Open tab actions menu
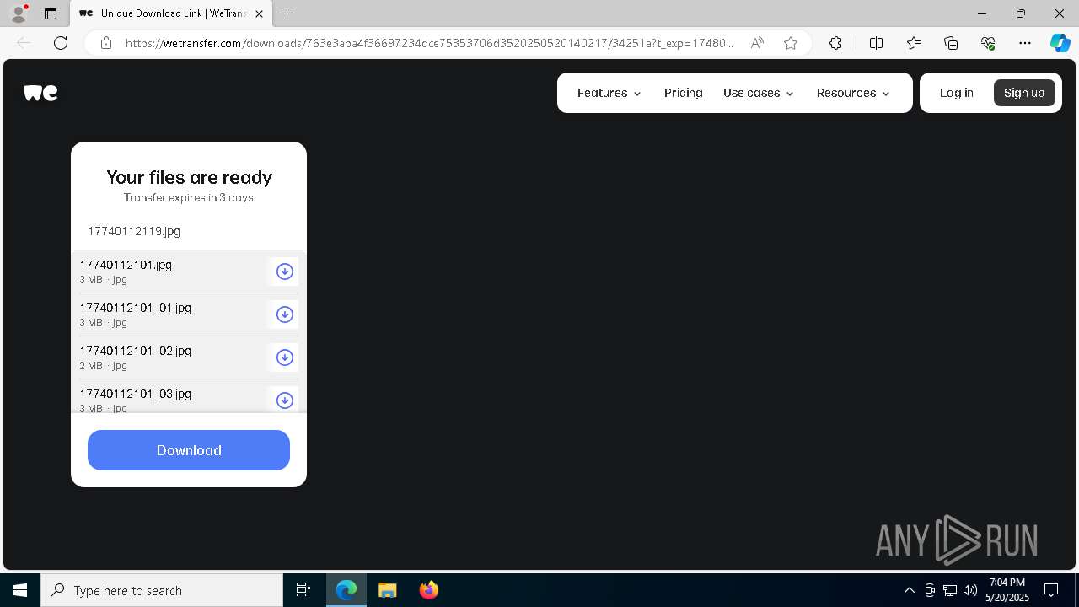The image size is (1079, 607). pyautogui.click(x=51, y=13)
